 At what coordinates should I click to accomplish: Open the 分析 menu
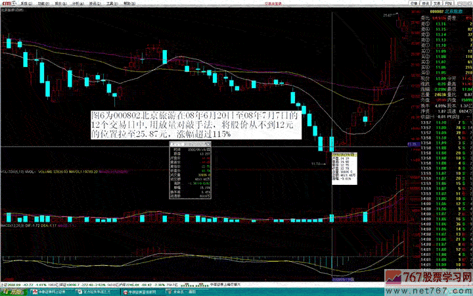pyautogui.click(x=78, y=3)
